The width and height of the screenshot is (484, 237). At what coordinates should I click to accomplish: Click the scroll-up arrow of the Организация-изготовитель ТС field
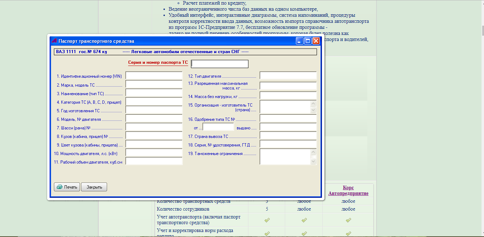point(313,104)
